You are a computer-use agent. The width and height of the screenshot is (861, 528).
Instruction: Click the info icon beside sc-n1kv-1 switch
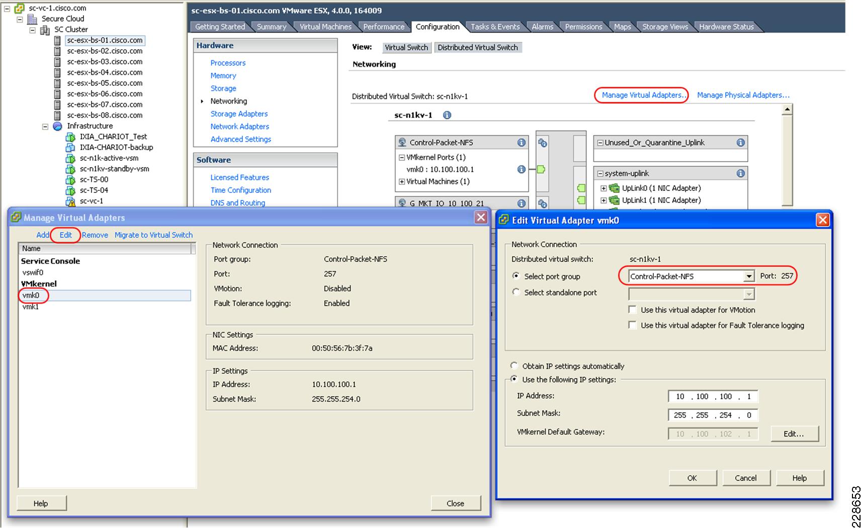[447, 115]
